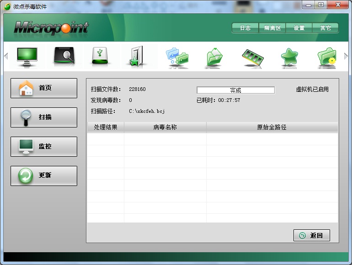Click the monitor icon on 监控 button

click(26, 147)
